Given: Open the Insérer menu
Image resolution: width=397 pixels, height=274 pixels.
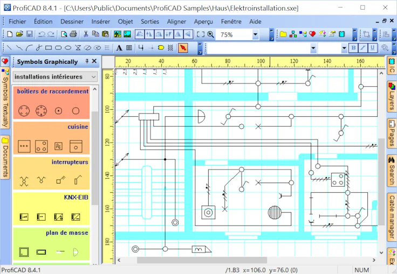Looking at the screenshot, I should (100, 22).
